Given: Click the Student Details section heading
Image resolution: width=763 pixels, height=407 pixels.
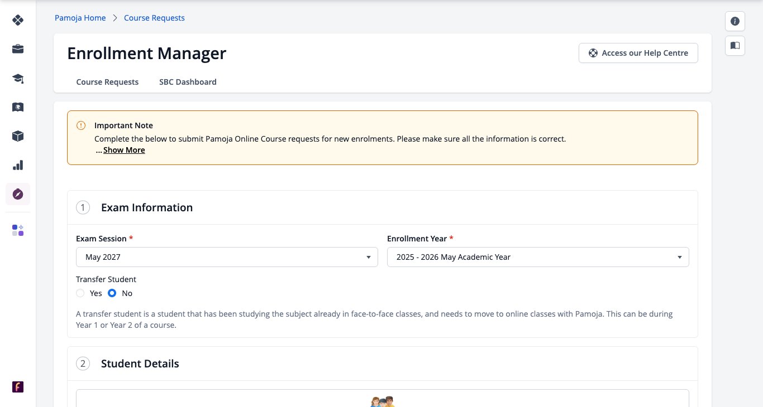Looking at the screenshot, I should 140,364.
